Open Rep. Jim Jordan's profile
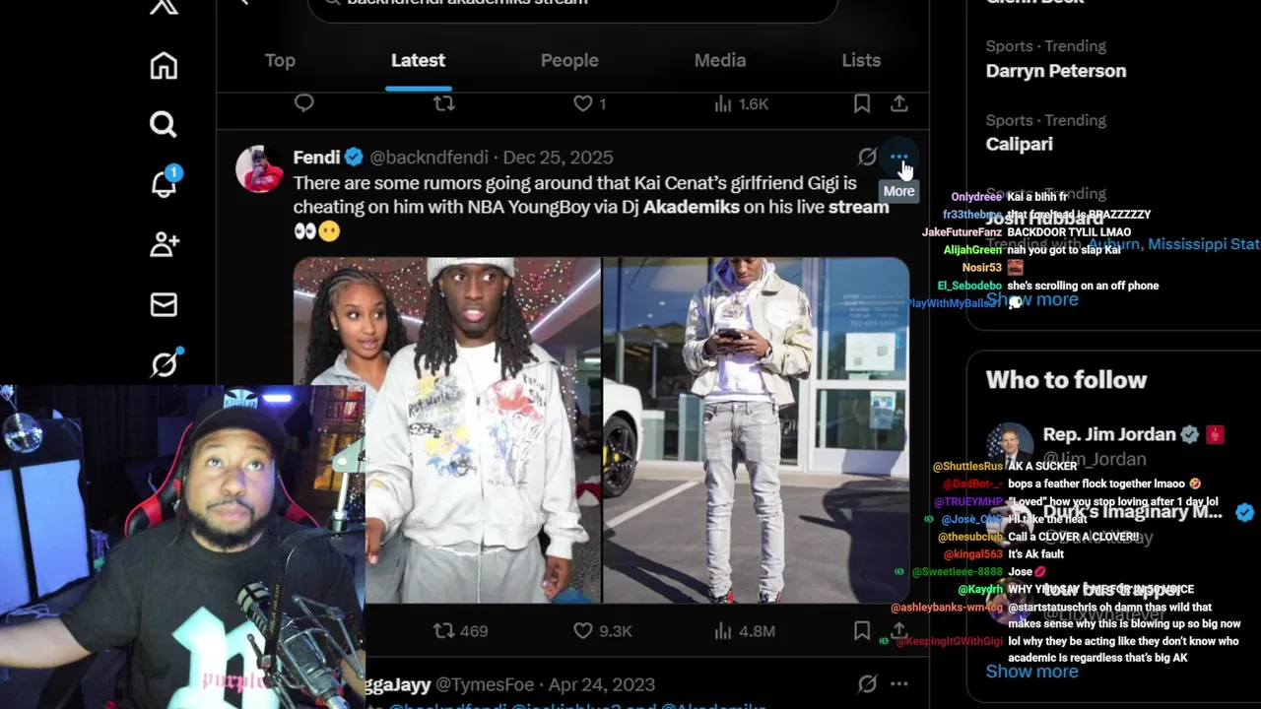The height and width of the screenshot is (709, 1261). point(1108,434)
